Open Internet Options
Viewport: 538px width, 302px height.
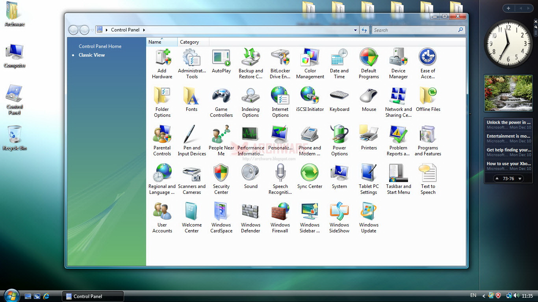280,102
